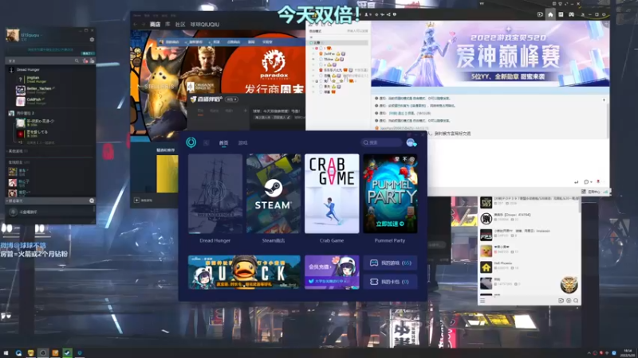Switch to the 首页 tab in accelerator

pyautogui.click(x=223, y=143)
